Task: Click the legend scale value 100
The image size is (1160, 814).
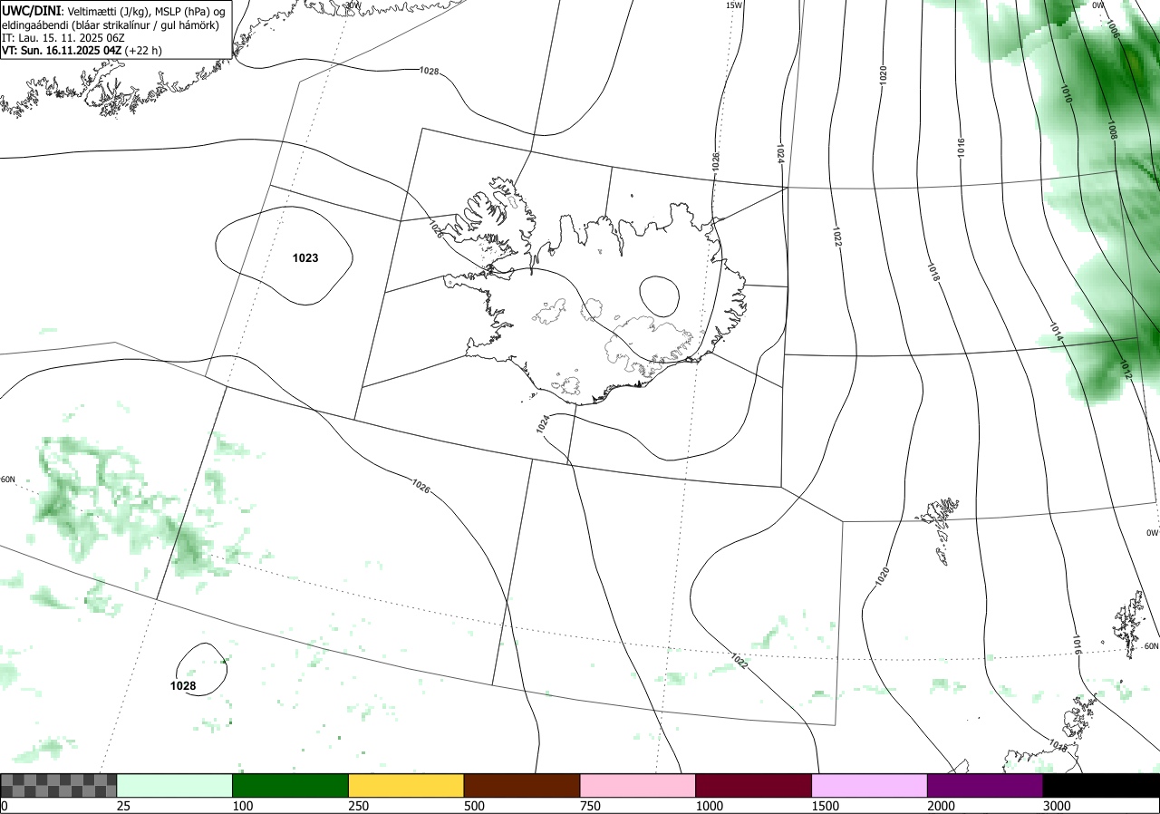Action: [242, 806]
